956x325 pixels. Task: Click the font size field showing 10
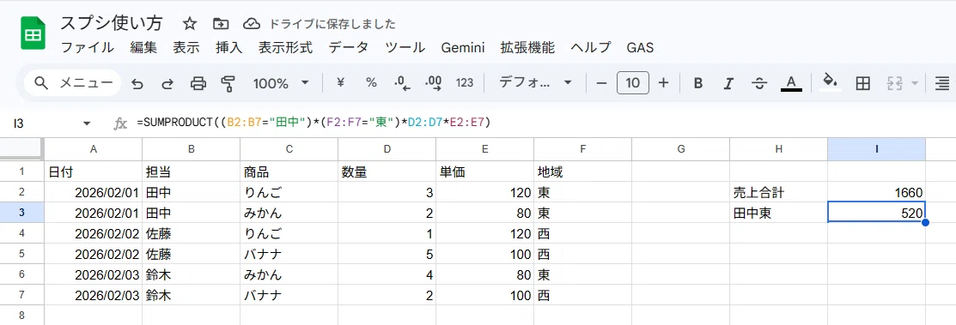pos(633,83)
